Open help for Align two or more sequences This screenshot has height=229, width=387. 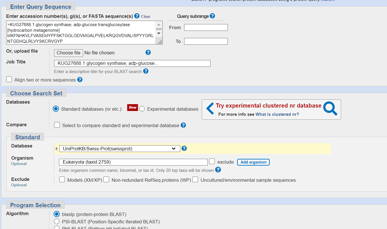(80, 80)
